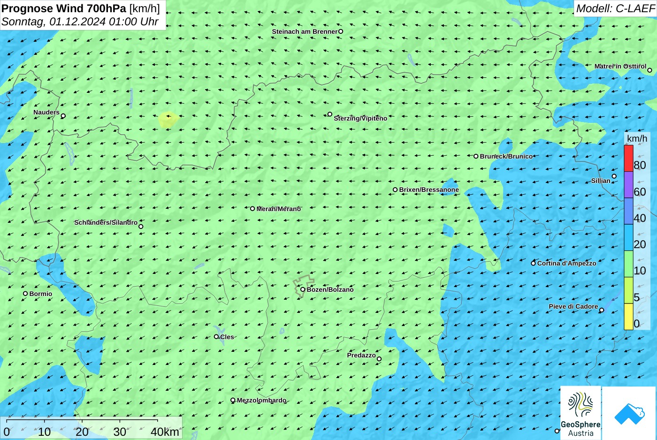The width and height of the screenshot is (657, 440).
Task: Click the 'Bruneck/Brunico' label
Action: pos(506,156)
